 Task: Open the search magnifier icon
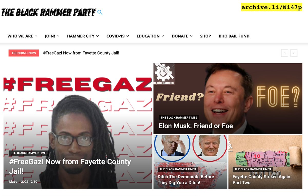click(100, 12)
